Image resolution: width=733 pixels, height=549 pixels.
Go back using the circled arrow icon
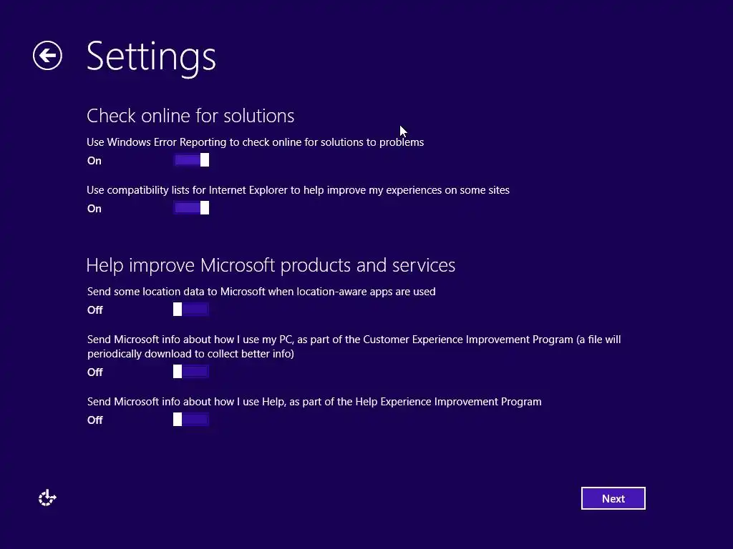coord(47,56)
